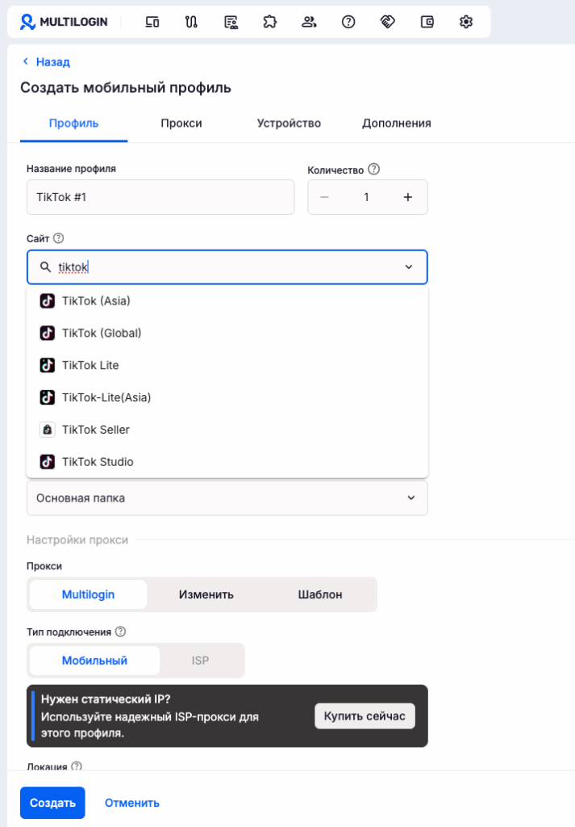The image size is (575, 827).
Task: Switch to the Дополнения tab
Action: click(397, 123)
